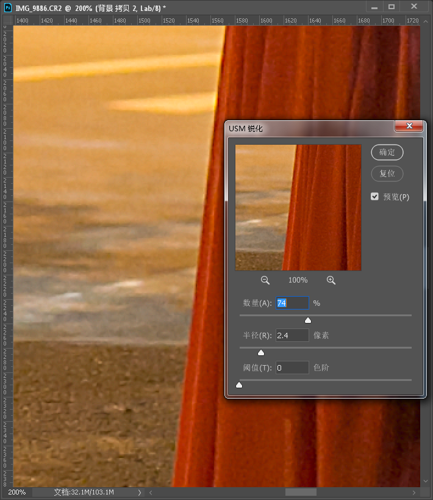Click the 200% zoom field in status bar

(17, 492)
